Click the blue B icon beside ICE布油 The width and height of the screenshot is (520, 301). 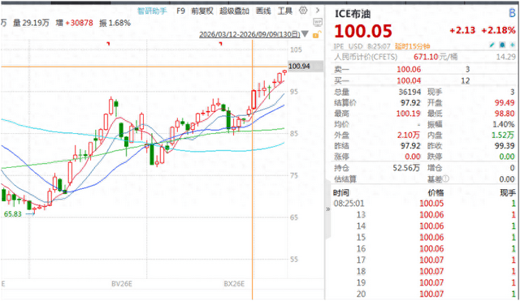512,13
